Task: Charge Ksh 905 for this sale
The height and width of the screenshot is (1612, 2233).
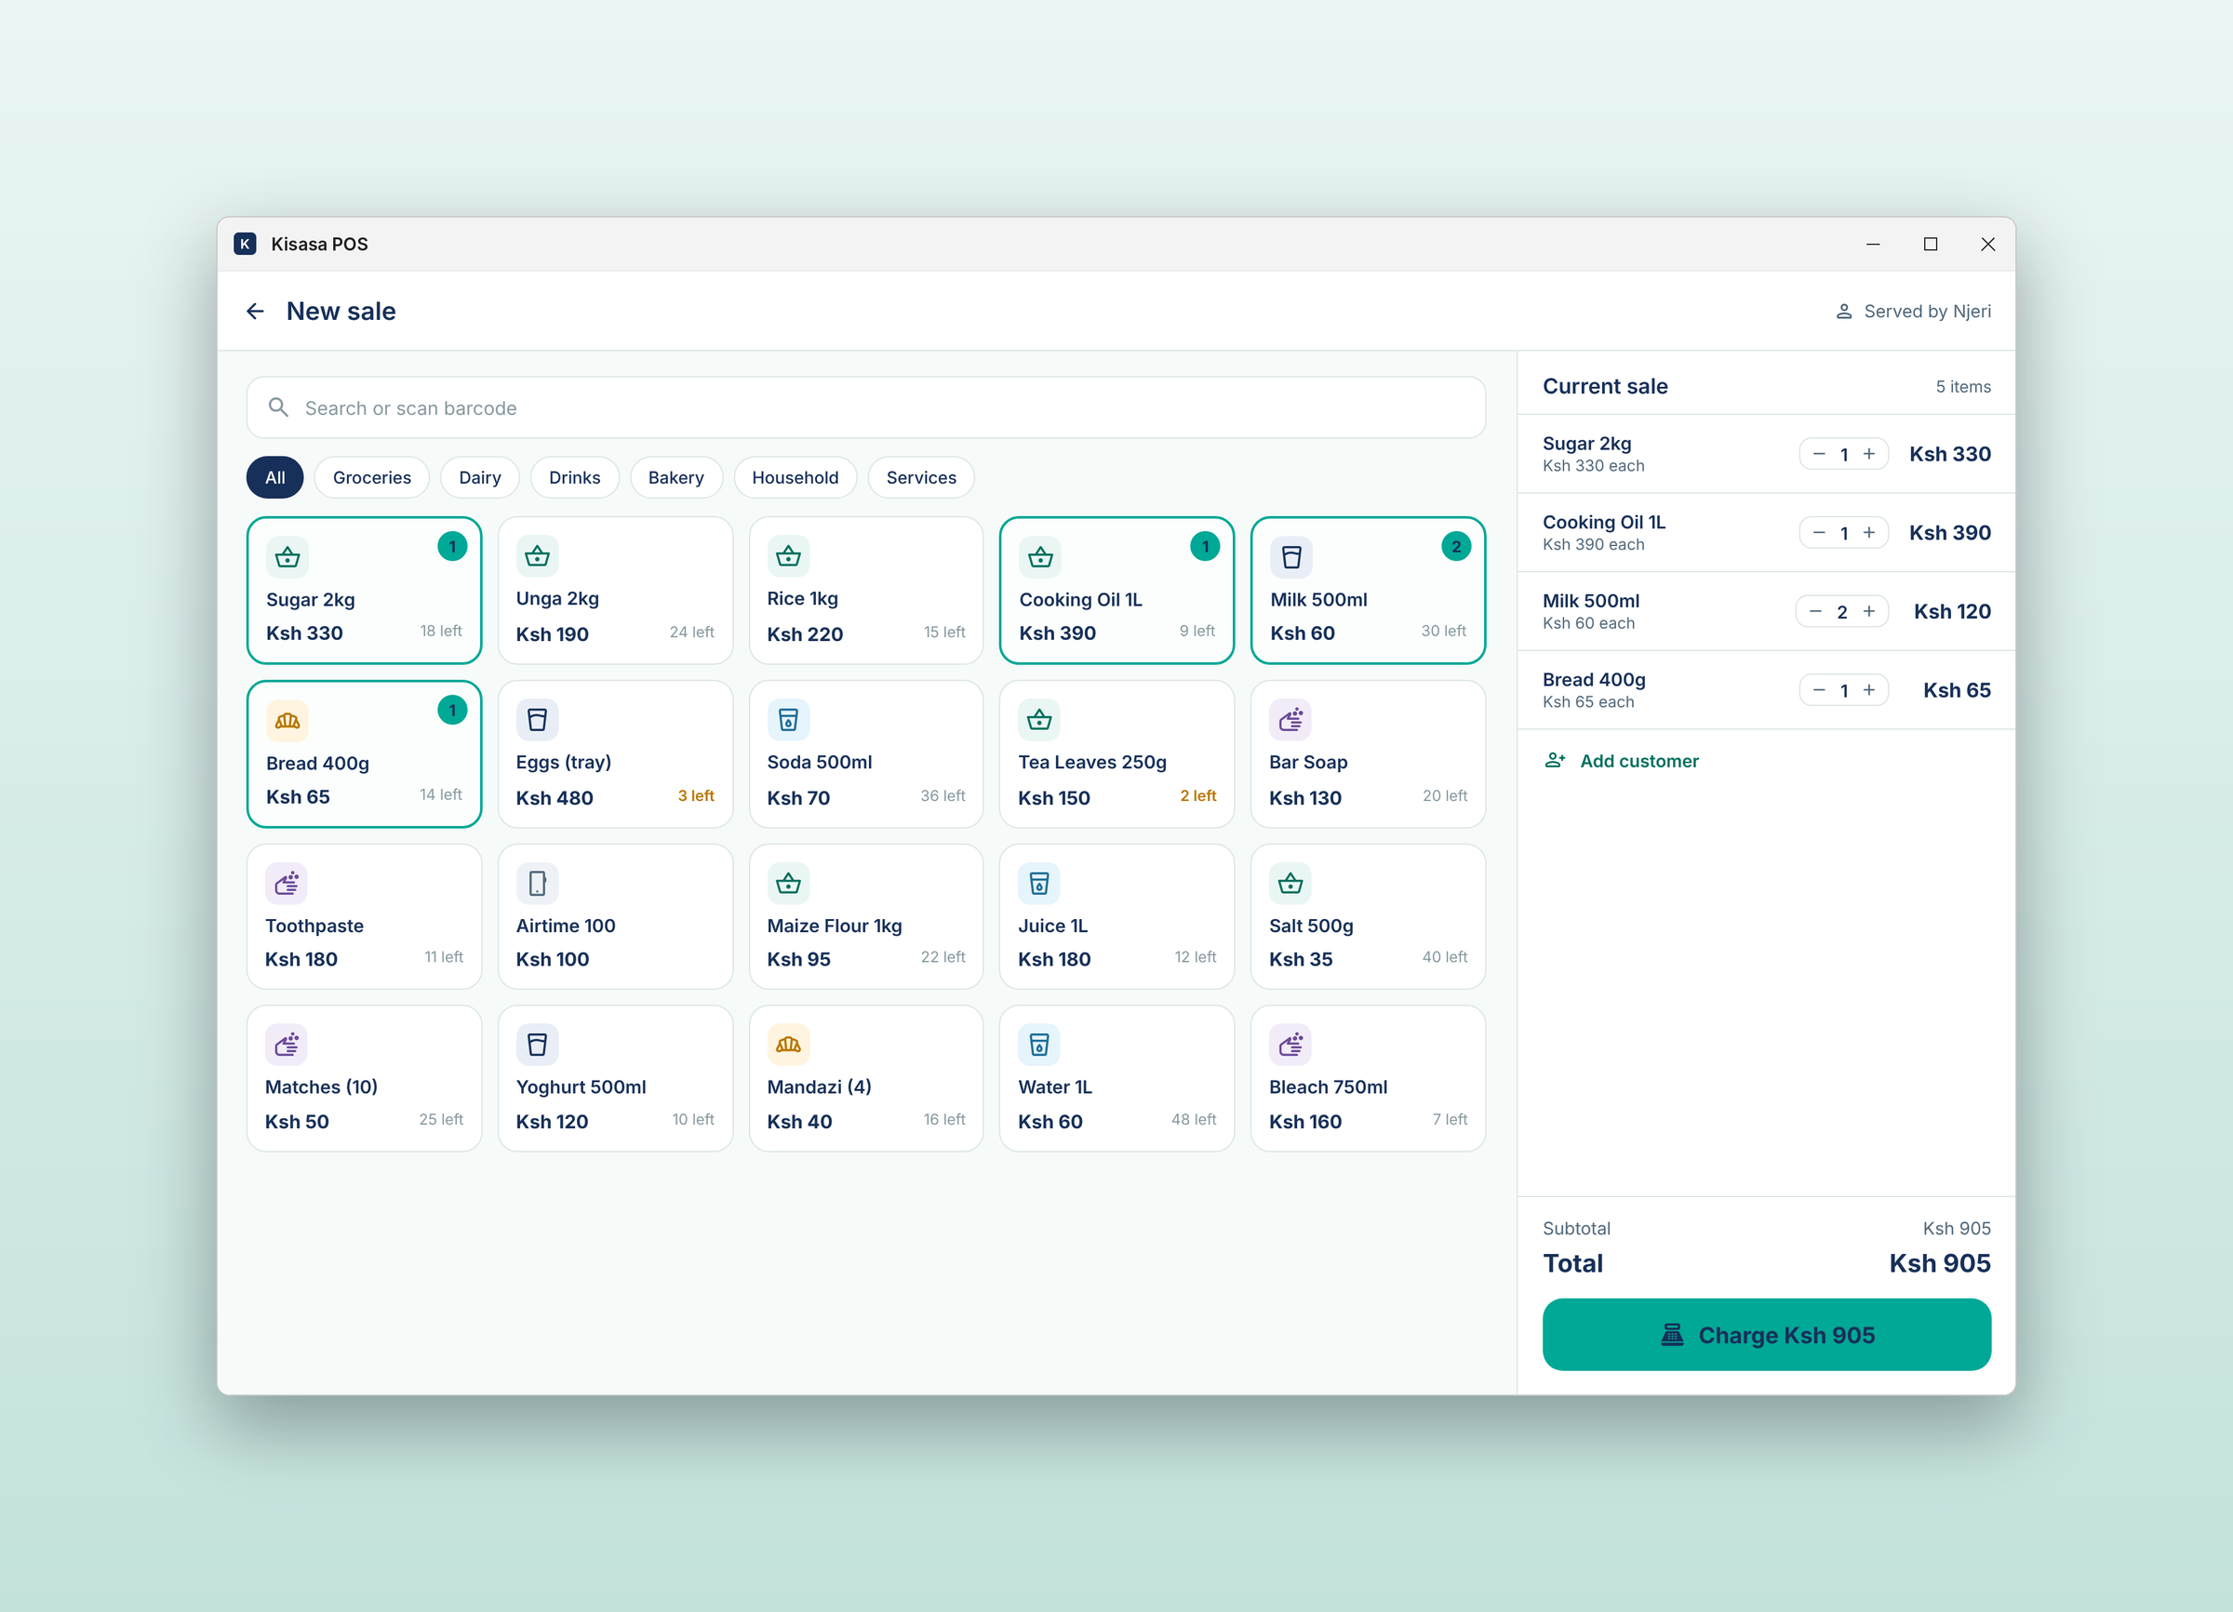Action: tap(1766, 1335)
